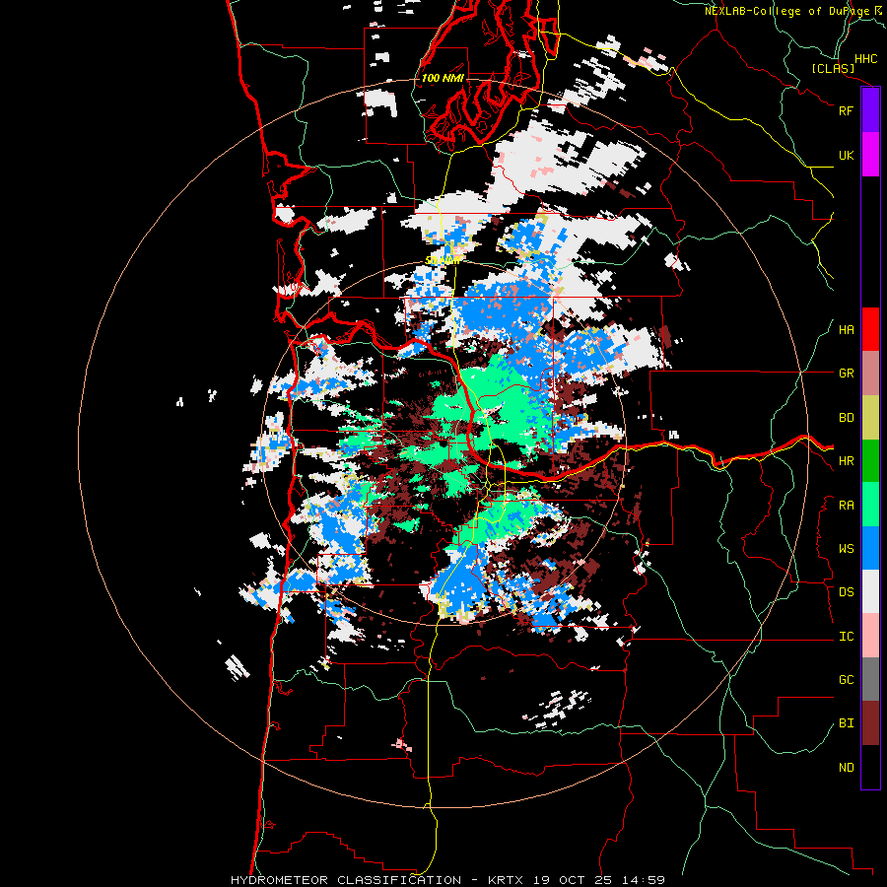Click the RF purple legend color swatch

(x=870, y=110)
